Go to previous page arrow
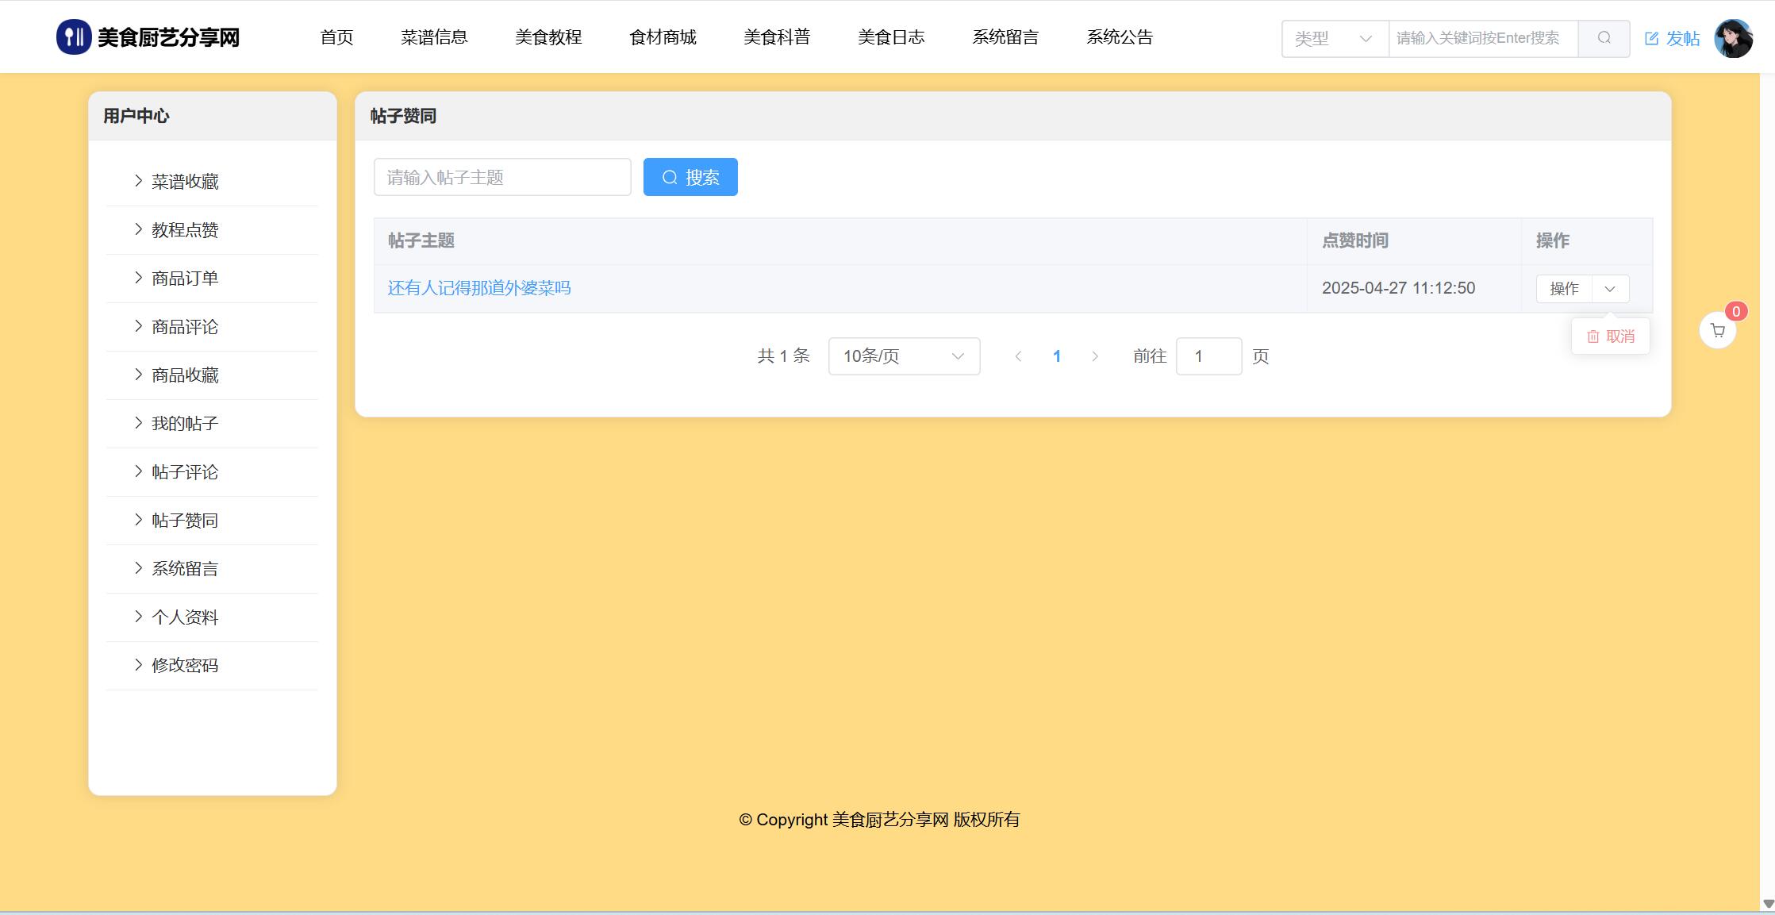 (1018, 356)
